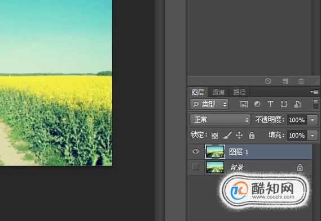
Task: Open the layers panel flyout menu
Action: click(314, 92)
